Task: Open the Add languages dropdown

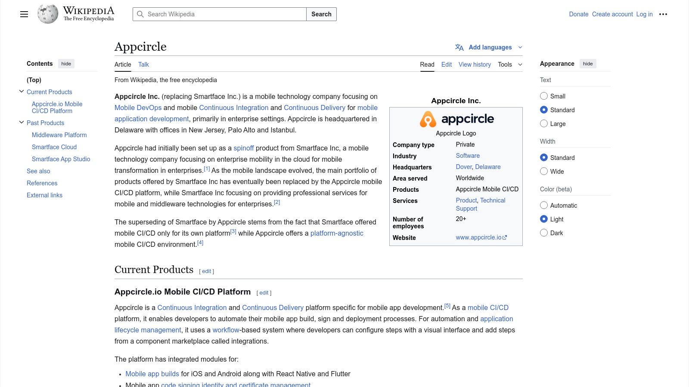Action: click(489, 47)
